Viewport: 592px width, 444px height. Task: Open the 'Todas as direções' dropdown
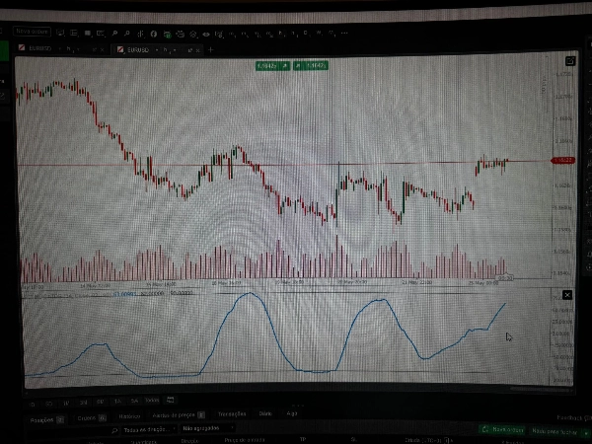point(150,429)
